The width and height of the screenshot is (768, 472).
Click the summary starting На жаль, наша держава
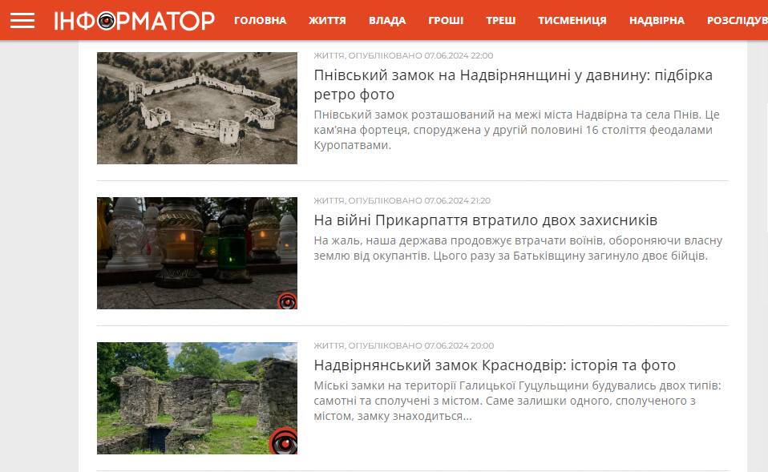[518, 248]
